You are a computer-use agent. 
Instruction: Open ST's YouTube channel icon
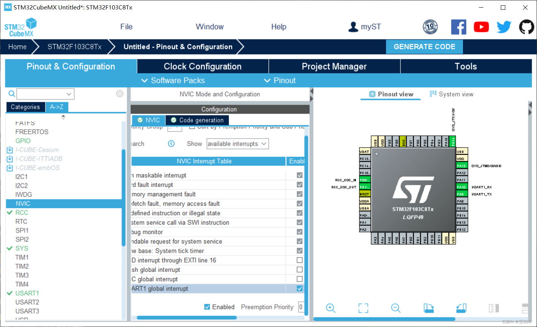481,27
